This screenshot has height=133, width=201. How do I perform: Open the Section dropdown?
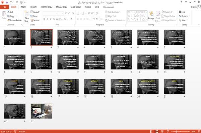tap(36, 20)
